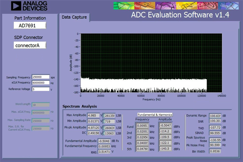This screenshot has height=162, width=243.
Task: Click the Analog Devices logo
Action: point(29,6)
